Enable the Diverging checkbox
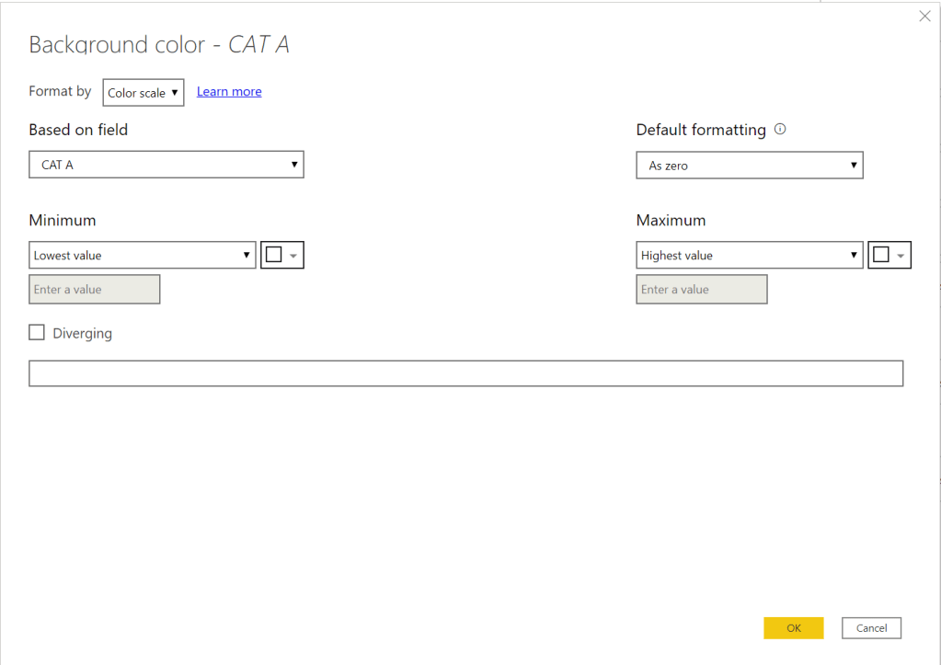This screenshot has height=665, width=941. tap(37, 333)
